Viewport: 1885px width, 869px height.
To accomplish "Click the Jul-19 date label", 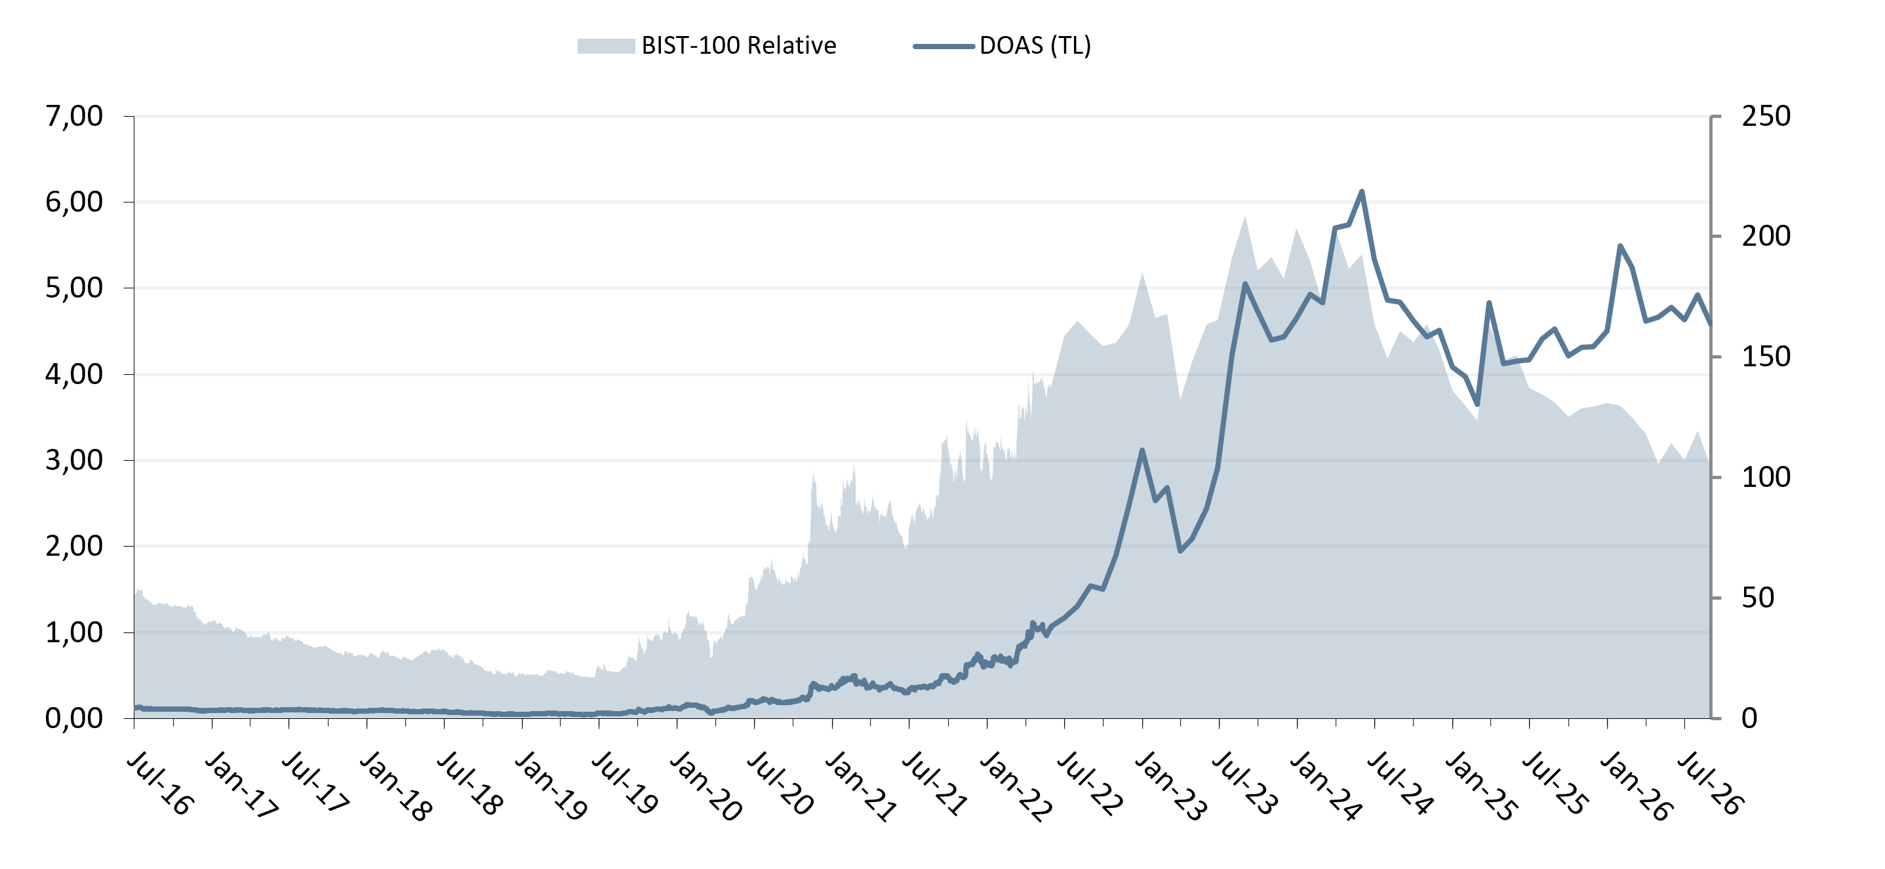I will point(625,783).
